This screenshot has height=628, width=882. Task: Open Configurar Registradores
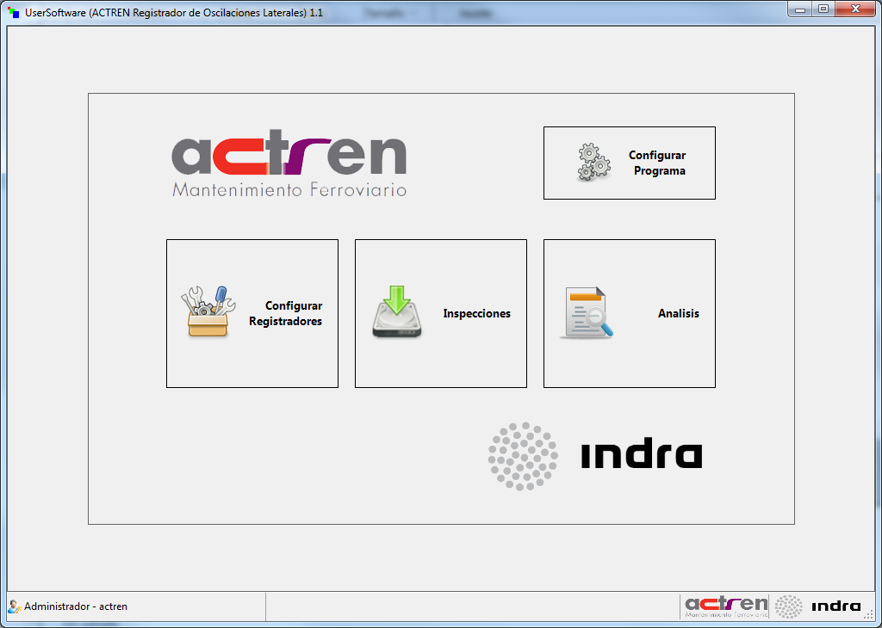(252, 313)
